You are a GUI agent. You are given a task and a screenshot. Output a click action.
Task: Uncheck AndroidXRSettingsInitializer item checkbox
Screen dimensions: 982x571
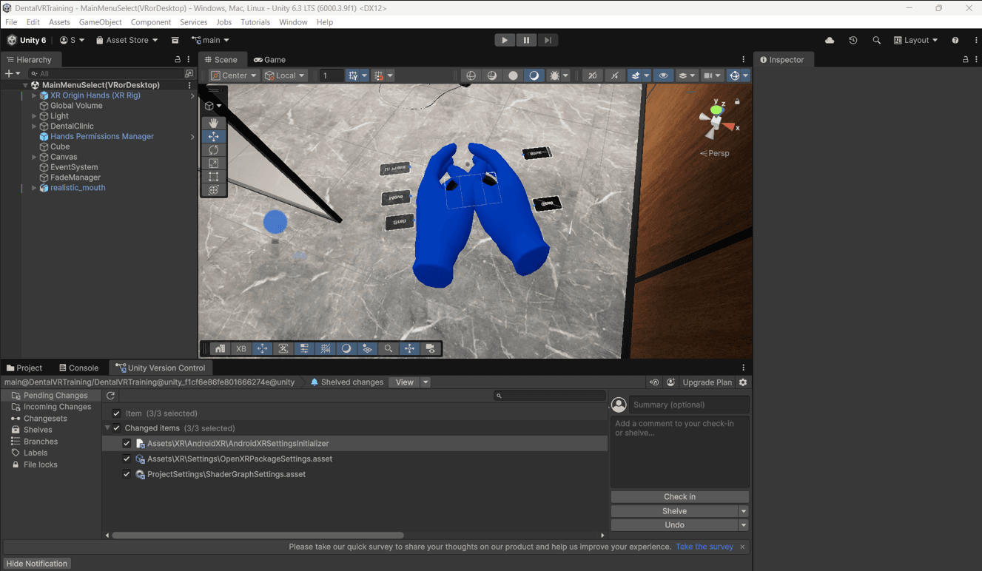click(127, 444)
